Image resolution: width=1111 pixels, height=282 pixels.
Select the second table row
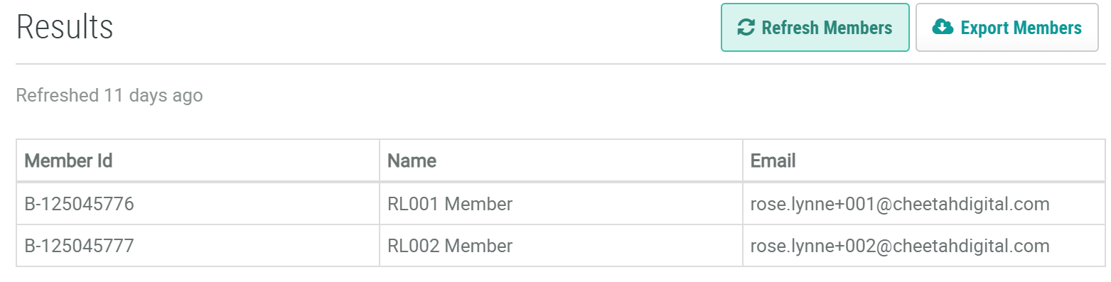tap(561, 246)
